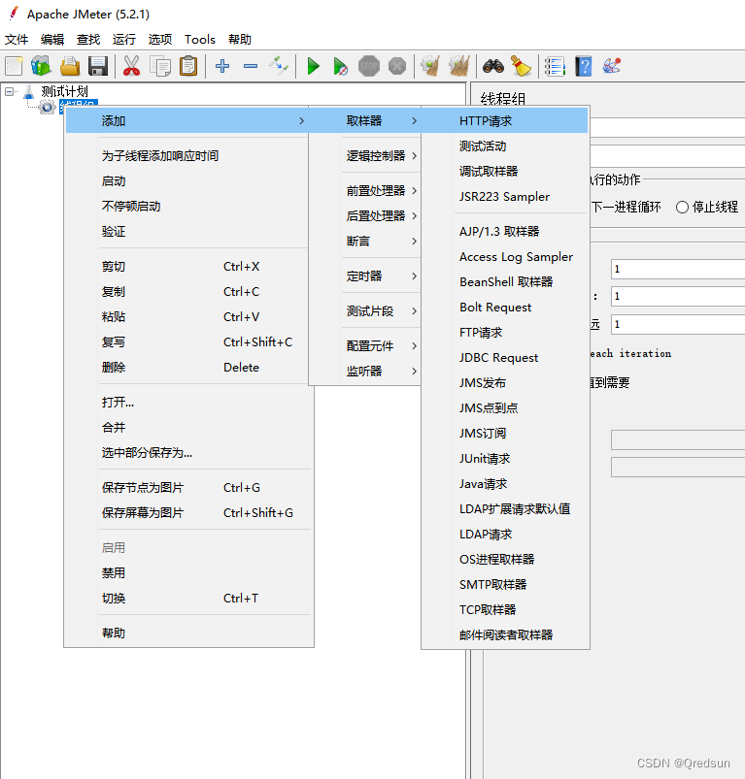Image resolution: width=745 pixels, height=779 pixels.
Task: Open the Tools menu
Action: point(199,39)
